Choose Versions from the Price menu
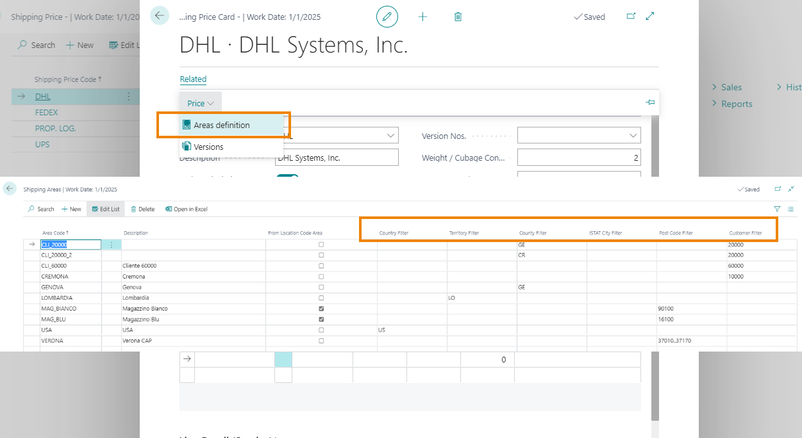 tap(208, 147)
